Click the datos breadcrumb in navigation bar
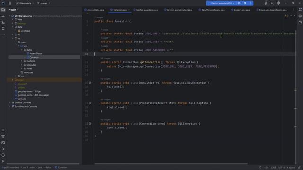This screenshot has width=303, height=170. coord(48,168)
